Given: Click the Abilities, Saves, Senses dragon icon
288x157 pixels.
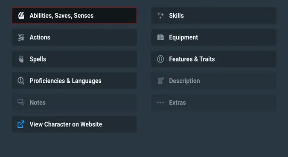Looking at the screenshot, I should (x=21, y=16).
